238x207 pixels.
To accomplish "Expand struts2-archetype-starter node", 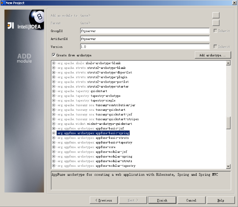I will (x=54, y=86).
